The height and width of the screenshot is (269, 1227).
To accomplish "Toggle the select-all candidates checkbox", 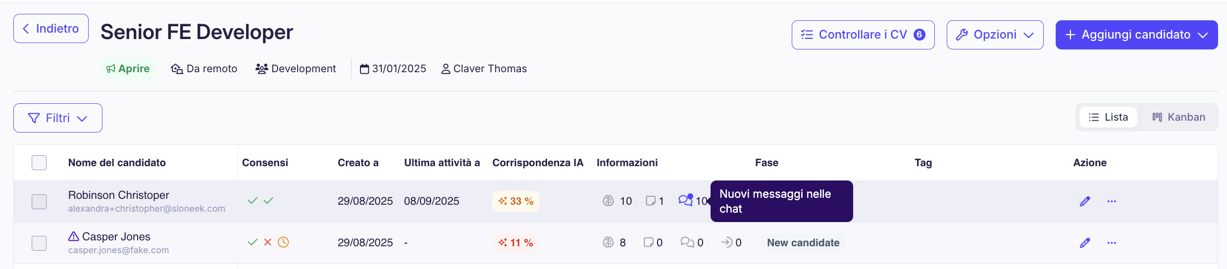I will pyautogui.click(x=39, y=163).
